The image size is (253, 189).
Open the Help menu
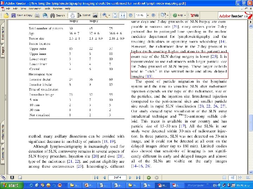pyautogui.click(x=68, y=9)
